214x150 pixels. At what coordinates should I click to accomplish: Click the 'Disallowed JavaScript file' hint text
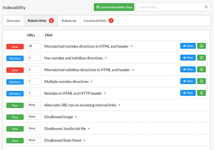(x=65, y=129)
